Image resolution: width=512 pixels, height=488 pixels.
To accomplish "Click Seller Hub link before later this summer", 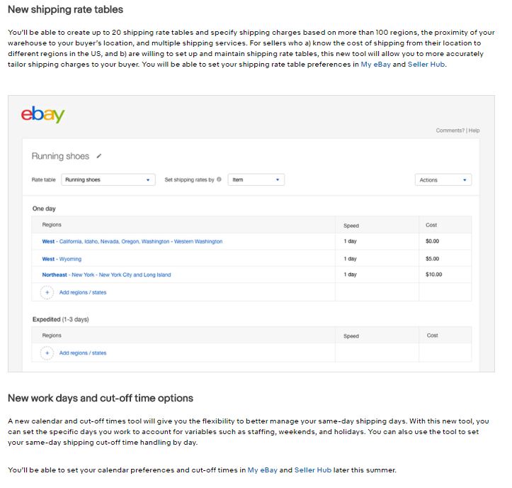I will pos(313,470).
